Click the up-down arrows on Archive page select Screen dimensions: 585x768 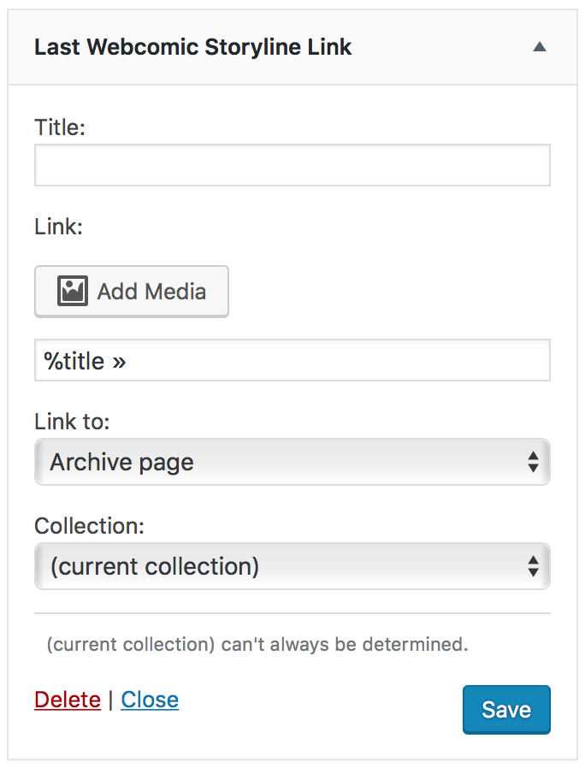533,463
